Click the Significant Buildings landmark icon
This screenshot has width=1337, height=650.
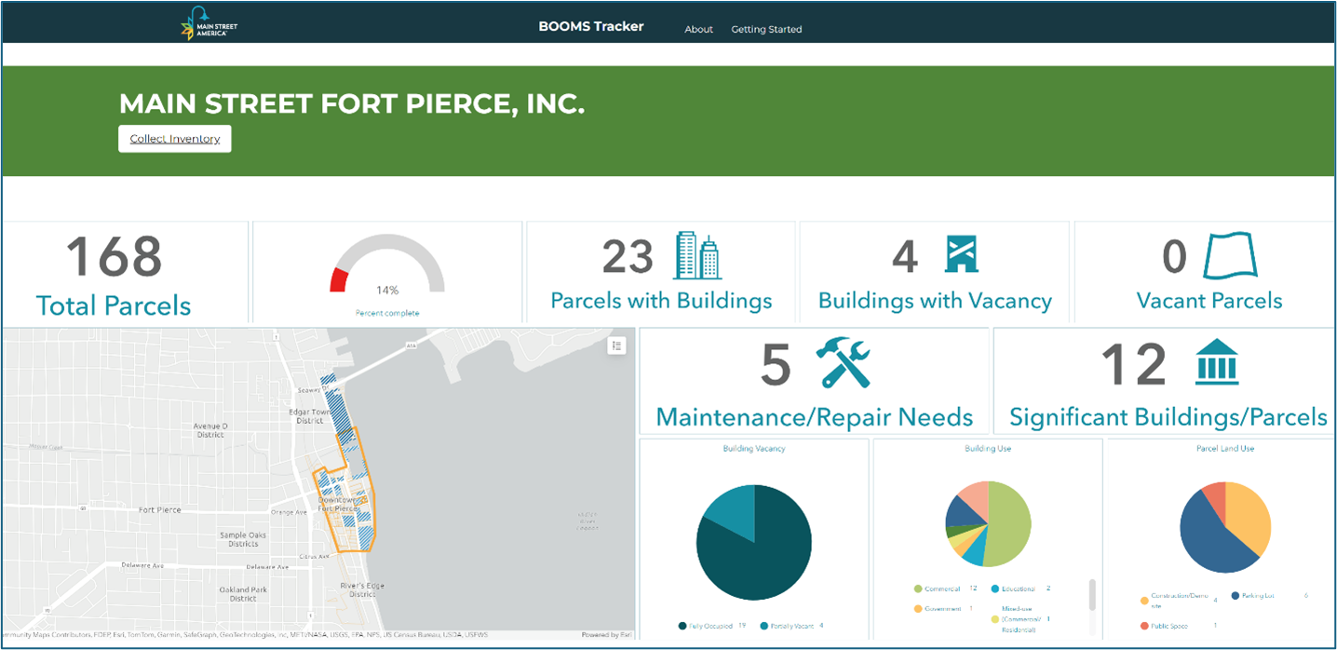coord(1217,361)
